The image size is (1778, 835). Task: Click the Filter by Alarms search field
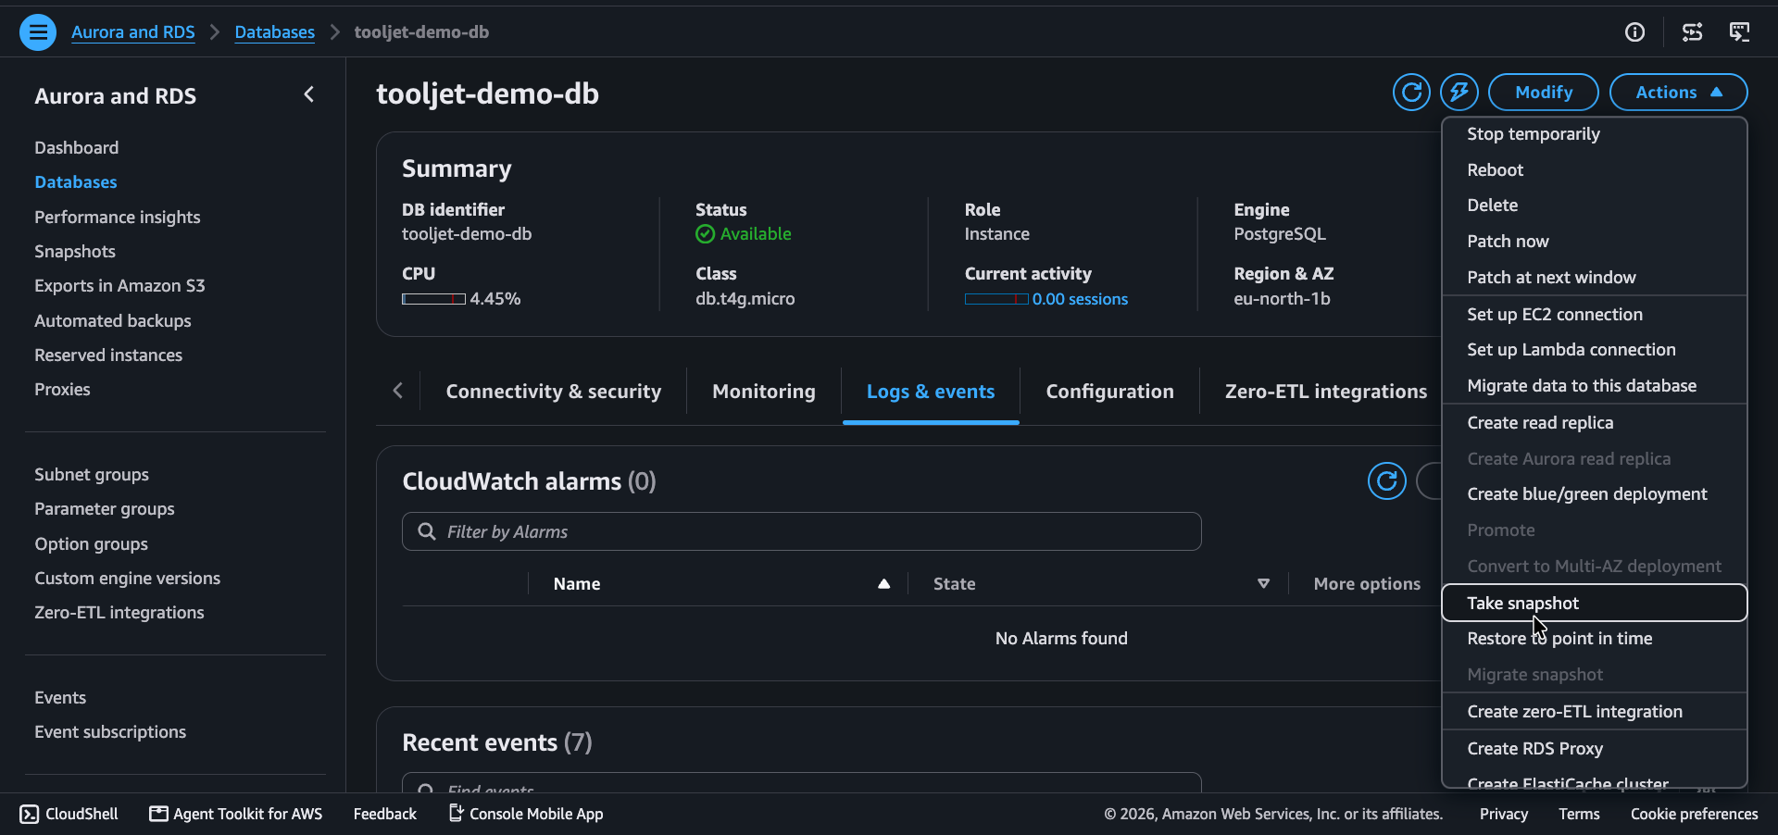pyautogui.click(x=802, y=531)
